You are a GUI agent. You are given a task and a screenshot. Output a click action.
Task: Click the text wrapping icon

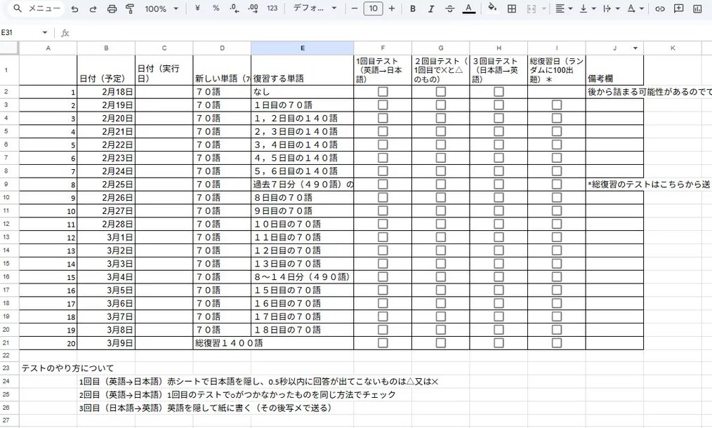607,8
